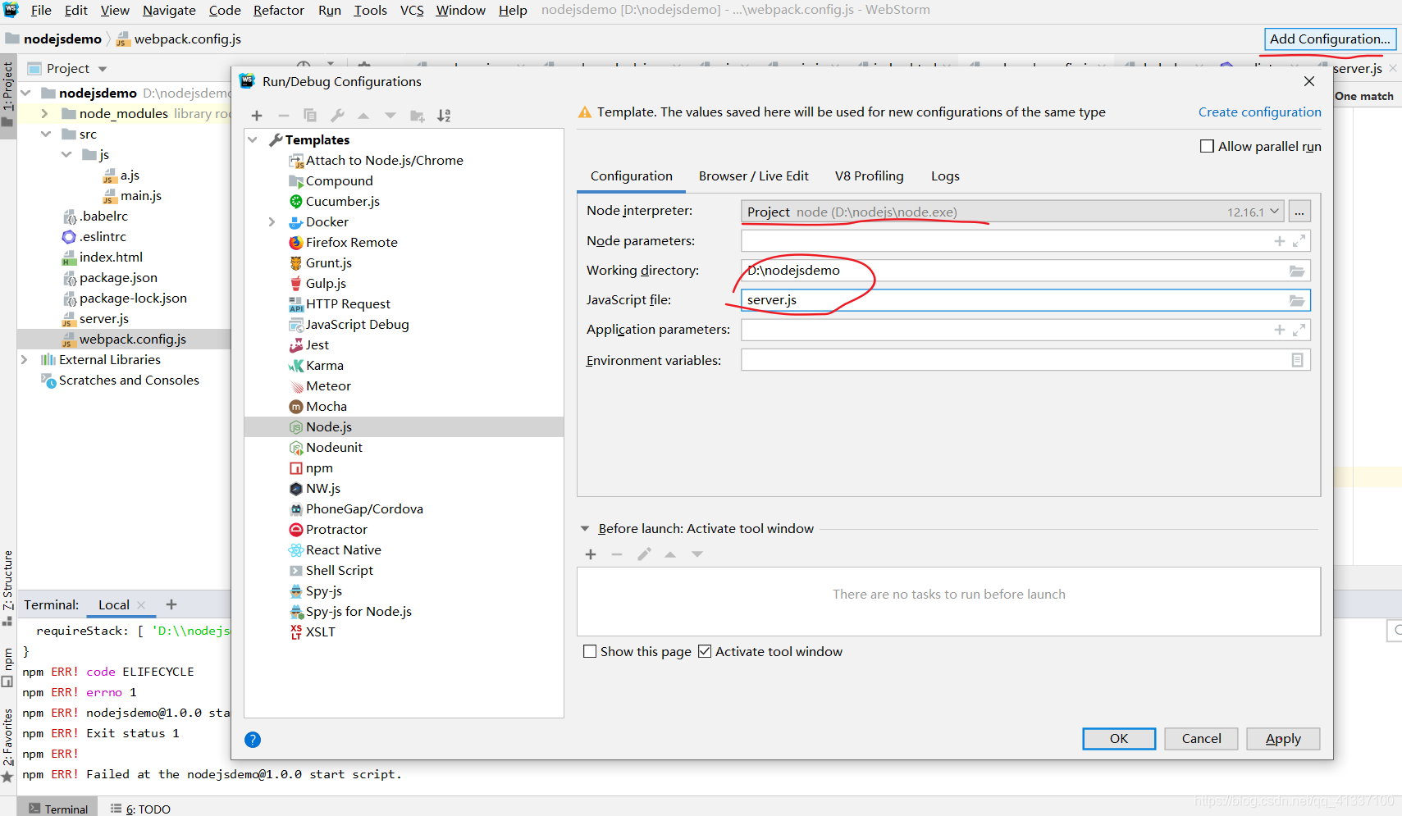Collapse the Templates tree node
1402x816 pixels.
click(253, 140)
